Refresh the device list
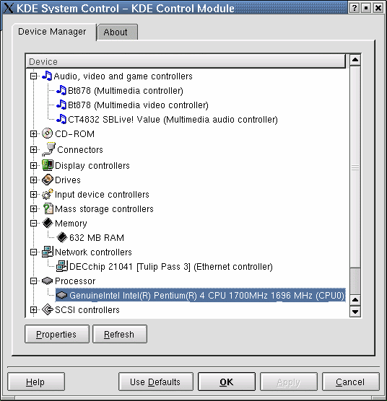 [x=120, y=334]
